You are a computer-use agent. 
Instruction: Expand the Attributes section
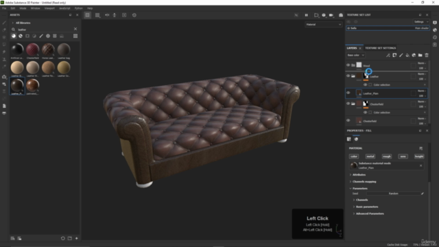point(351,174)
